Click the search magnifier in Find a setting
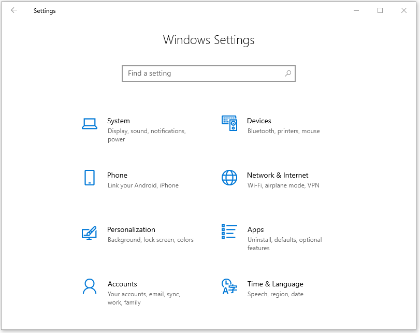 tap(287, 74)
